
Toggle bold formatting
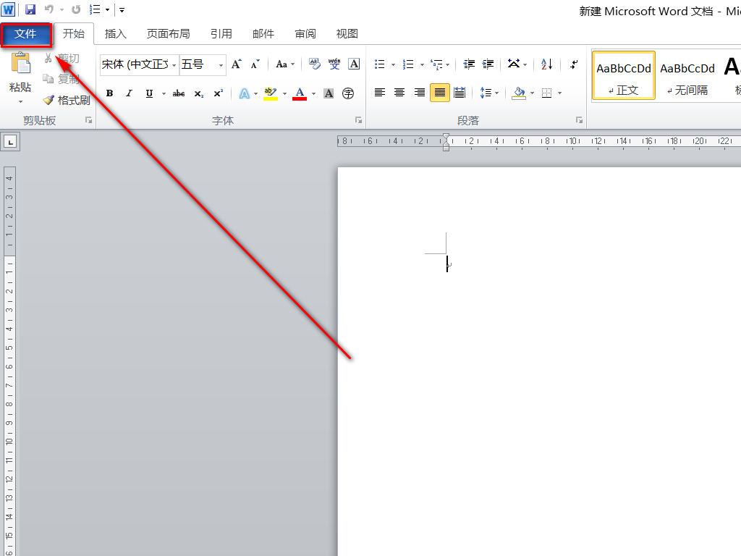109,93
